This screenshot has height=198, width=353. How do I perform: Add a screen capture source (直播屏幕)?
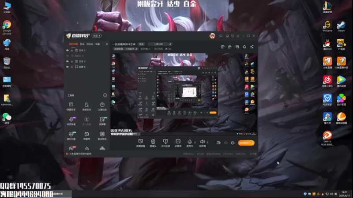click(x=140, y=143)
